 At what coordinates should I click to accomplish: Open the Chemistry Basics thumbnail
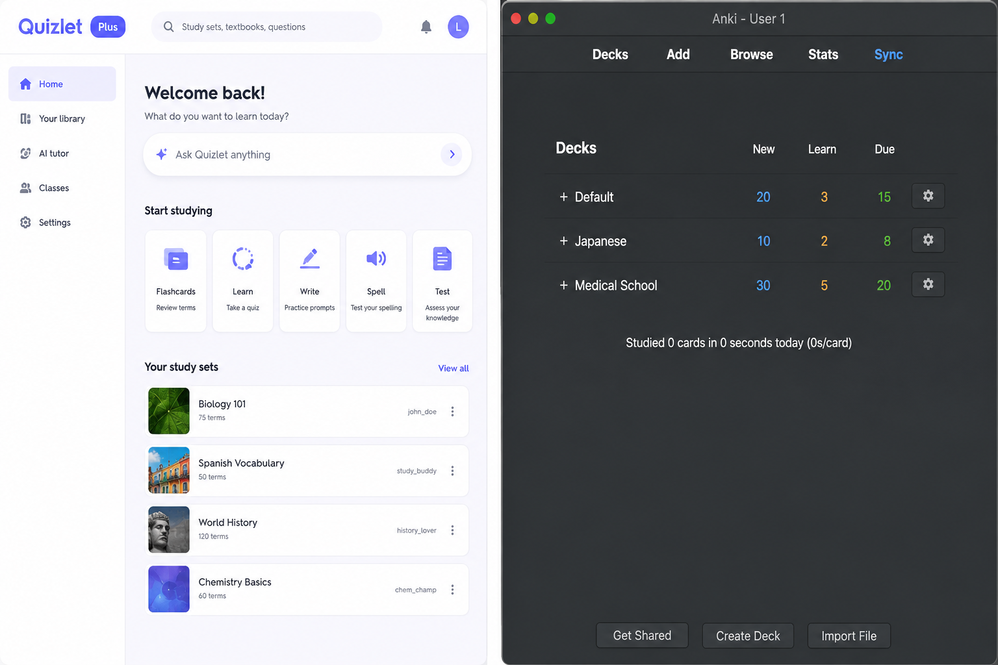pos(169,589)
